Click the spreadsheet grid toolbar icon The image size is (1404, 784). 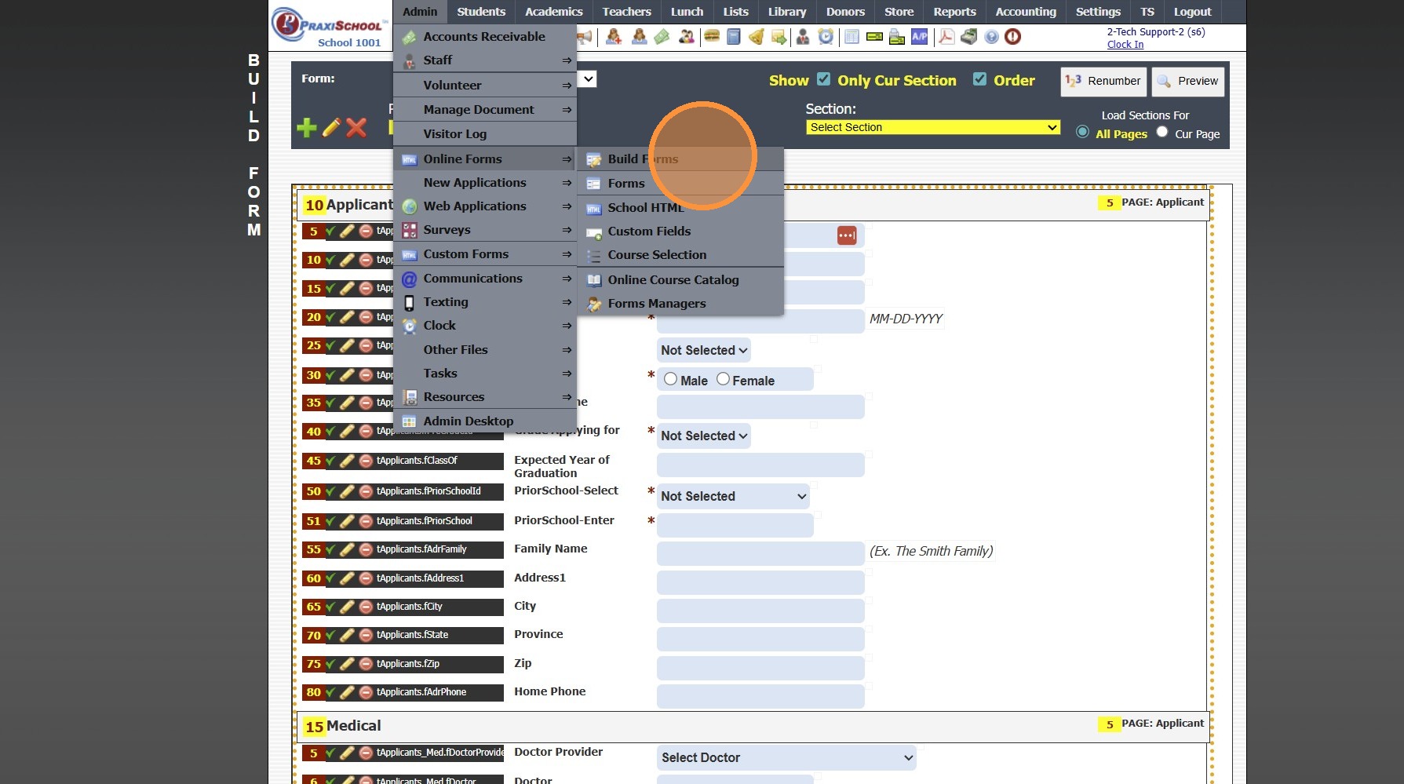tap(852, 36)
